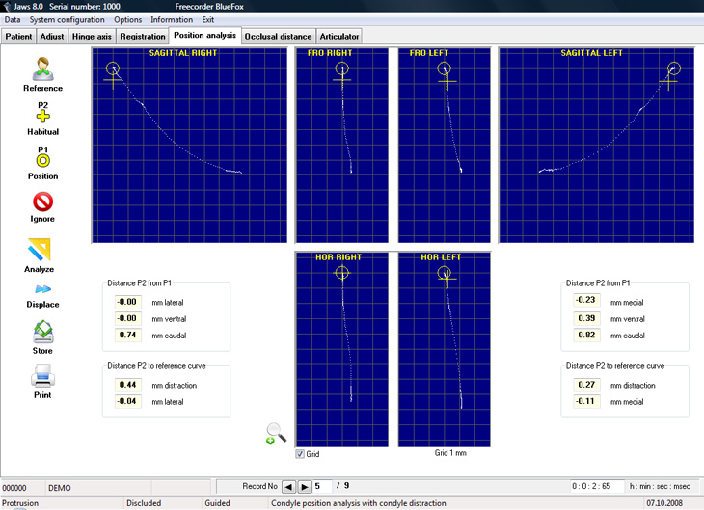
Task: Switch to the Occlusal distance tab
Action: (278, 37)
